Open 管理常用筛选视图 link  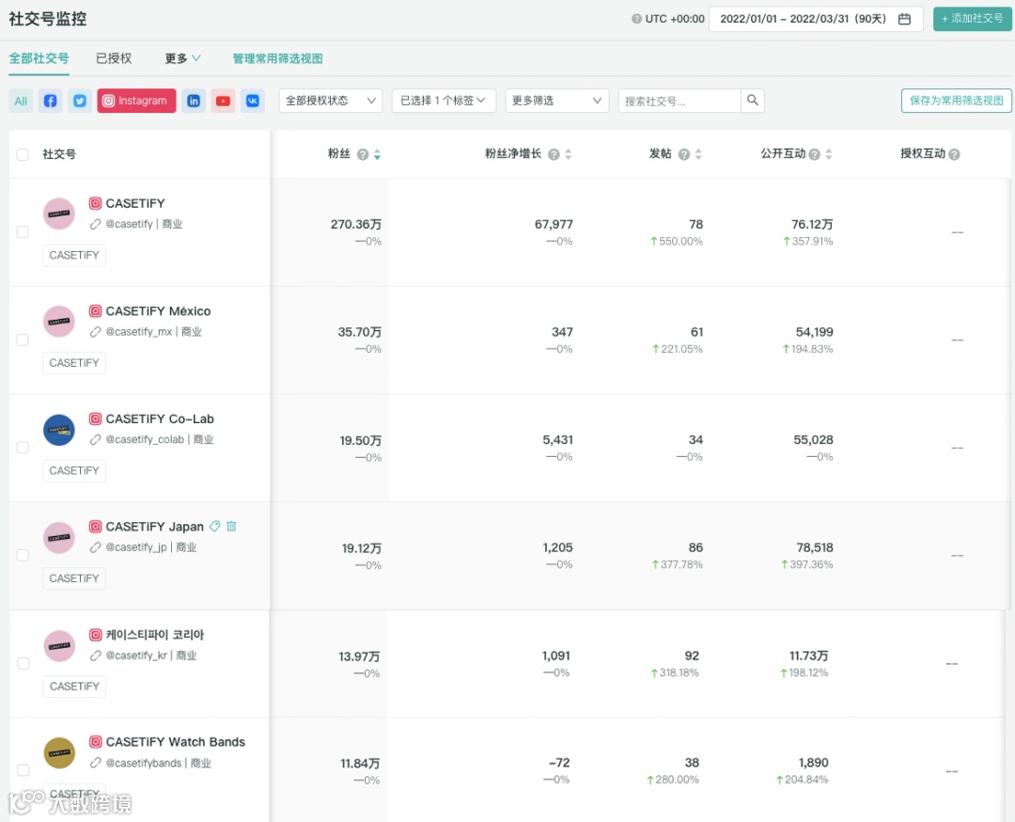click(277, 58)
